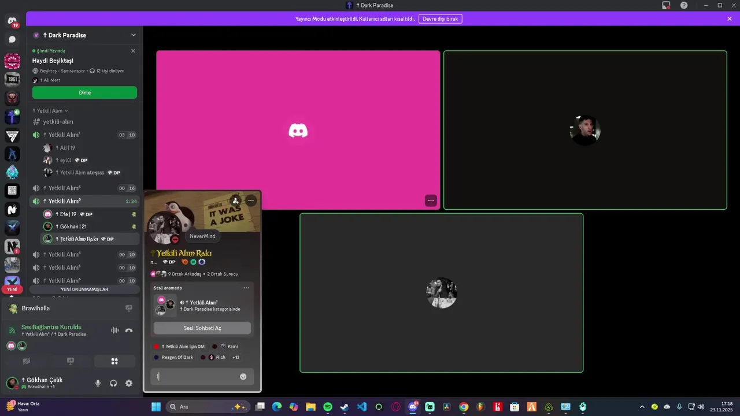Open the help question mark icon
Viewport: 740px width, 416px height.
[684, 5]
